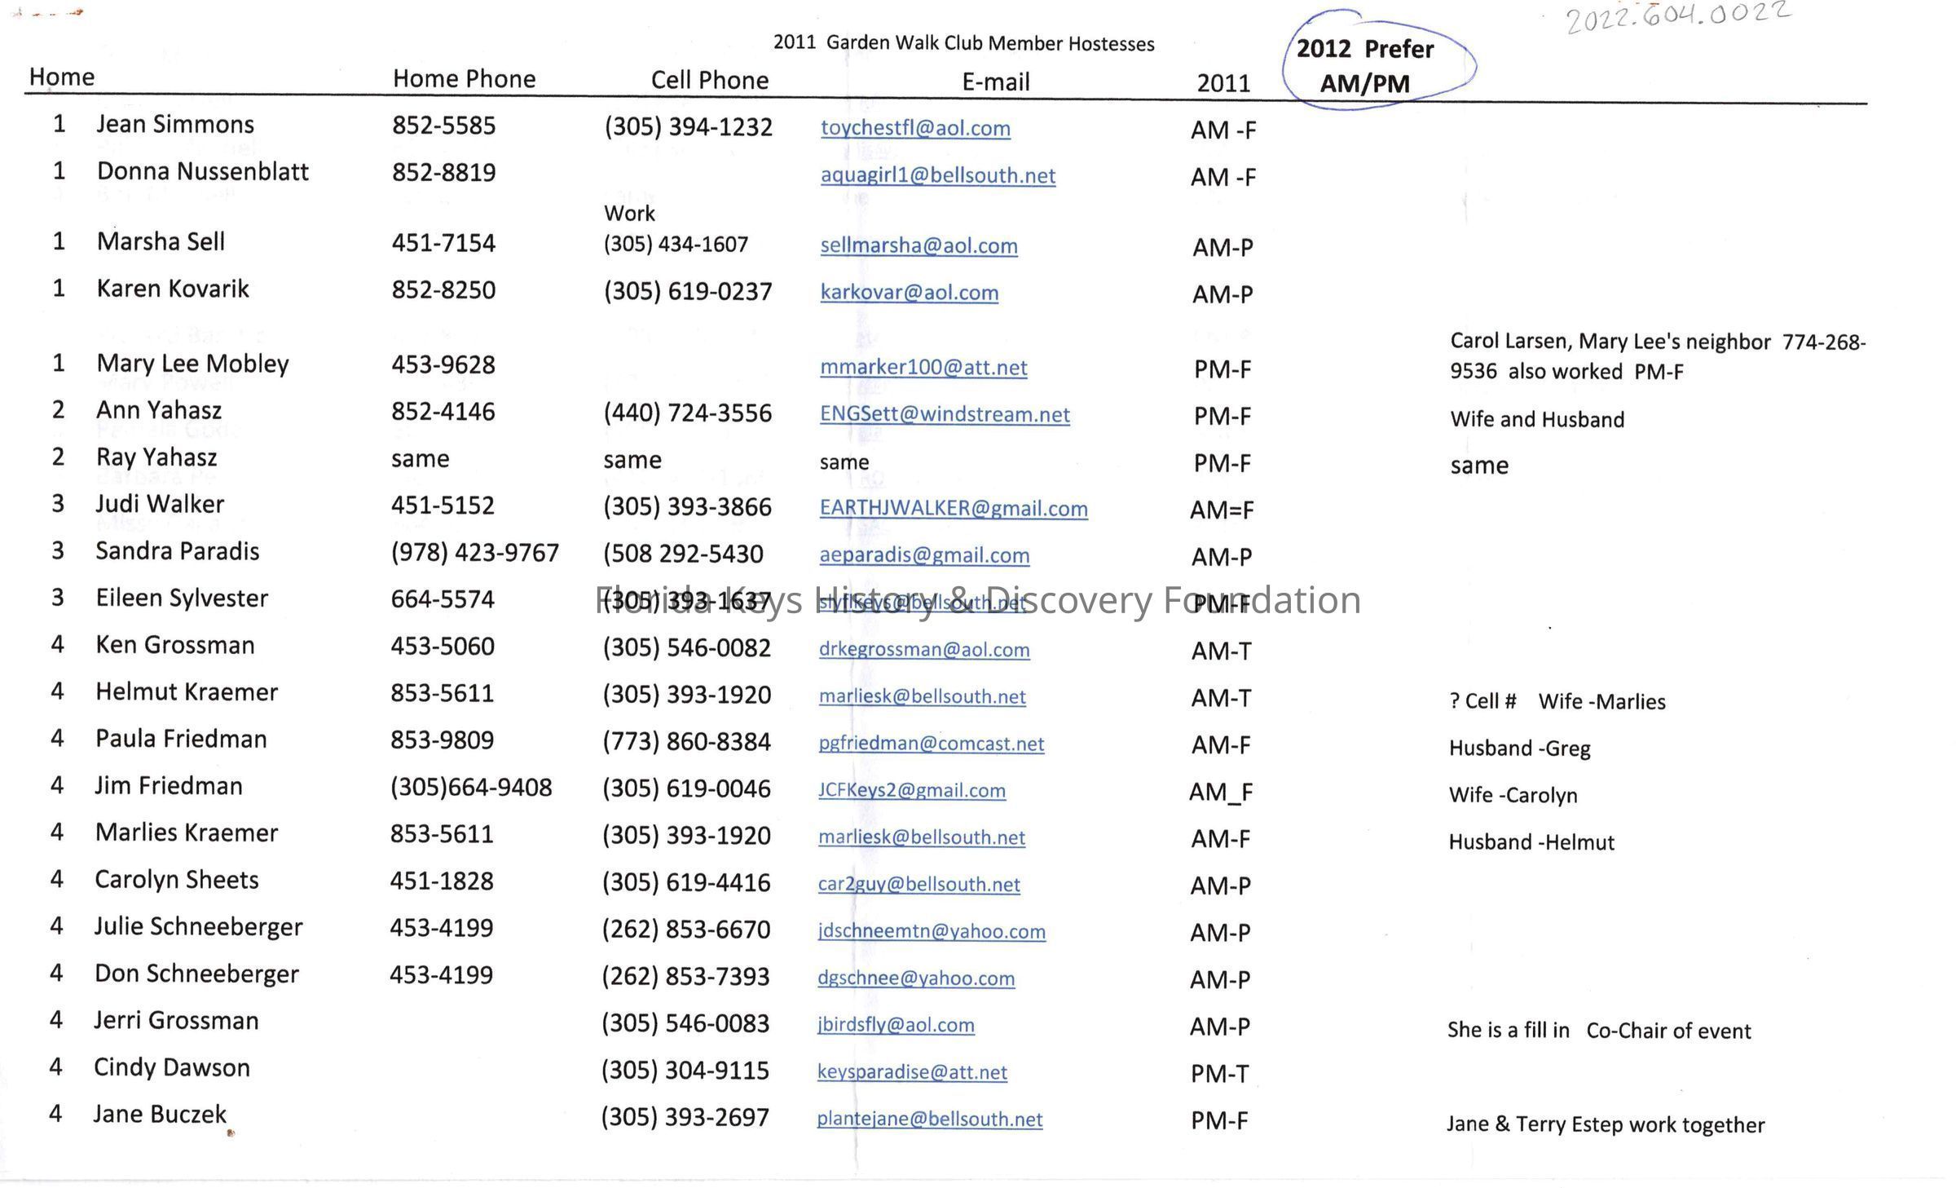This screenshot has width=1956, height=1188.
Task: Click the circled 2012 Prefer AM/PM heading
Action: (1364, 66)
